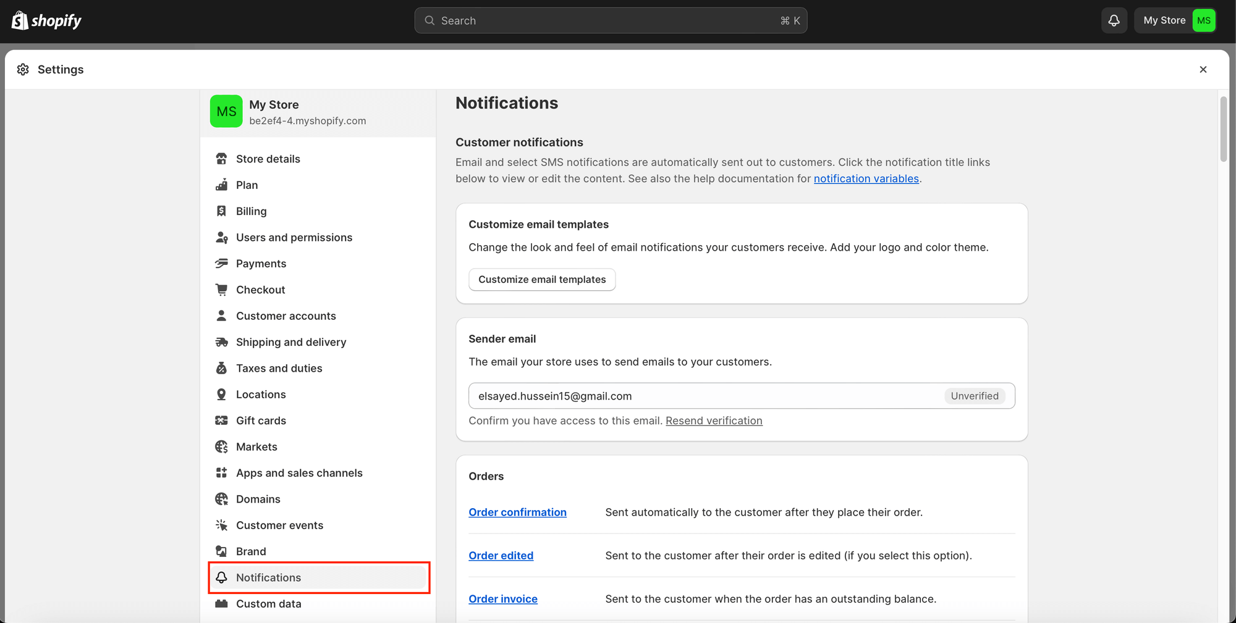Click the top Search bar
1236x623 pixels.
[x=610, y=20]
